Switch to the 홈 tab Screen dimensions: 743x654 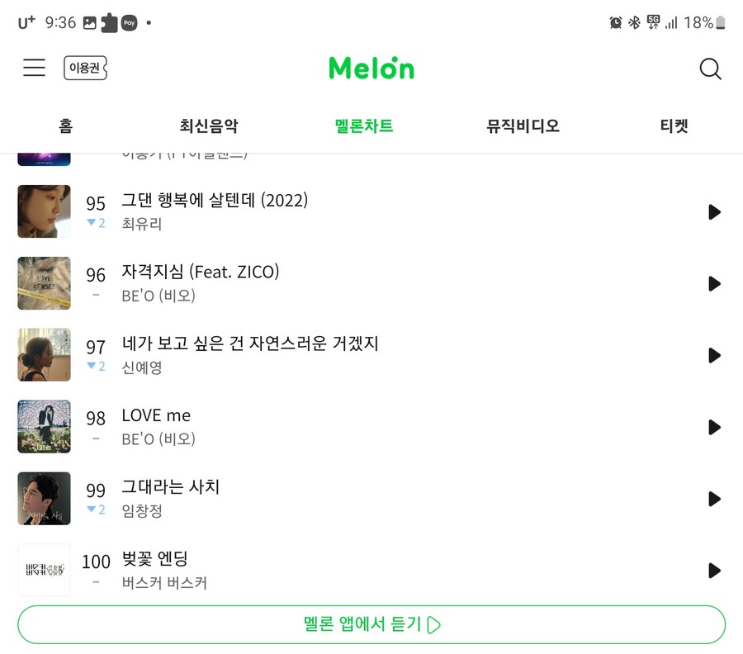pos(66,126)
